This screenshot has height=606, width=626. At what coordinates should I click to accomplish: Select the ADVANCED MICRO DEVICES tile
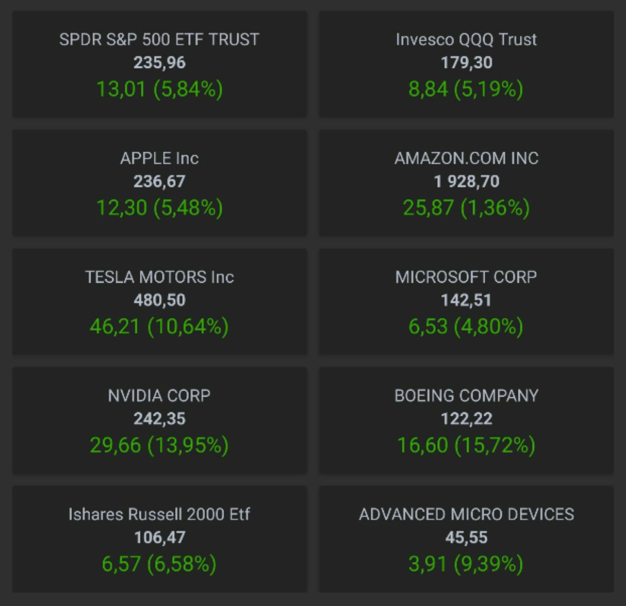[466, 539]
